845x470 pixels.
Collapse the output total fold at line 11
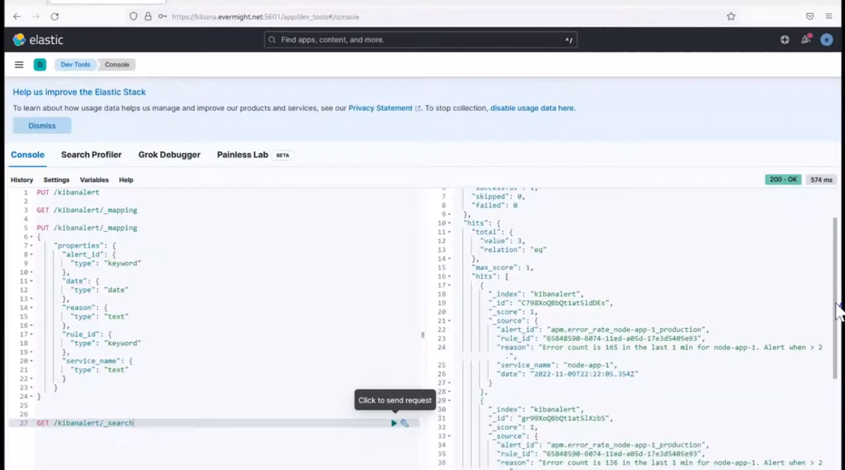click(450, 232)
